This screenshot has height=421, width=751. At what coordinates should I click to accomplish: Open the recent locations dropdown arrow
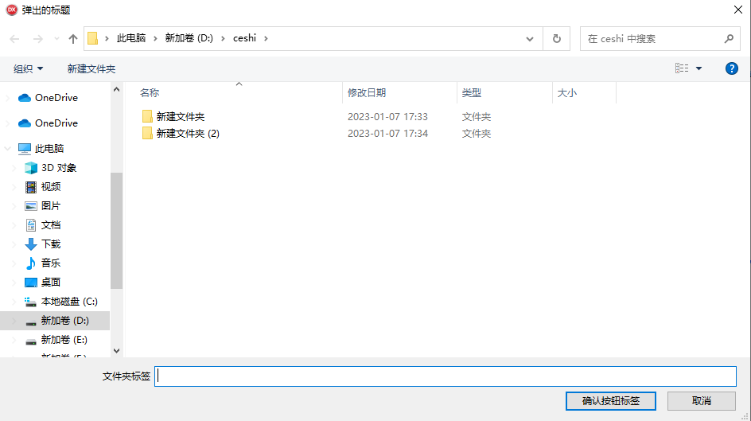click(56, 39)
